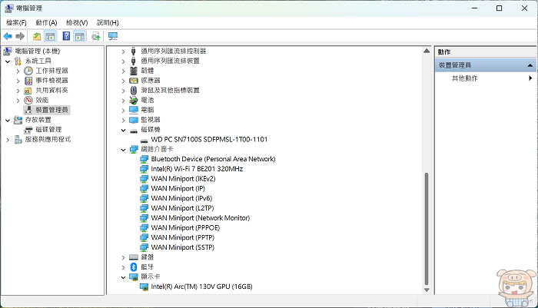The height and width of the screenshot is (308, 538).
Task: Click the blue Help question-mark toolbar icon
Action: coord(66,36)
